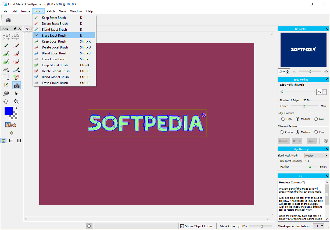
Task: Open the File menu
Action: [x=5, y=11]
